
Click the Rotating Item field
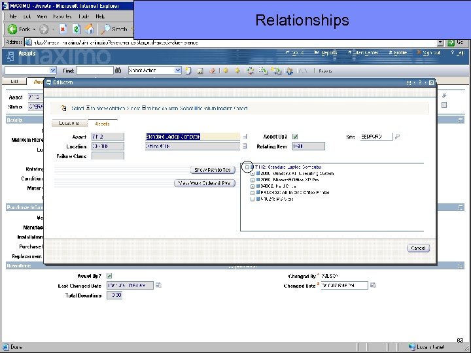coord(309,146)
